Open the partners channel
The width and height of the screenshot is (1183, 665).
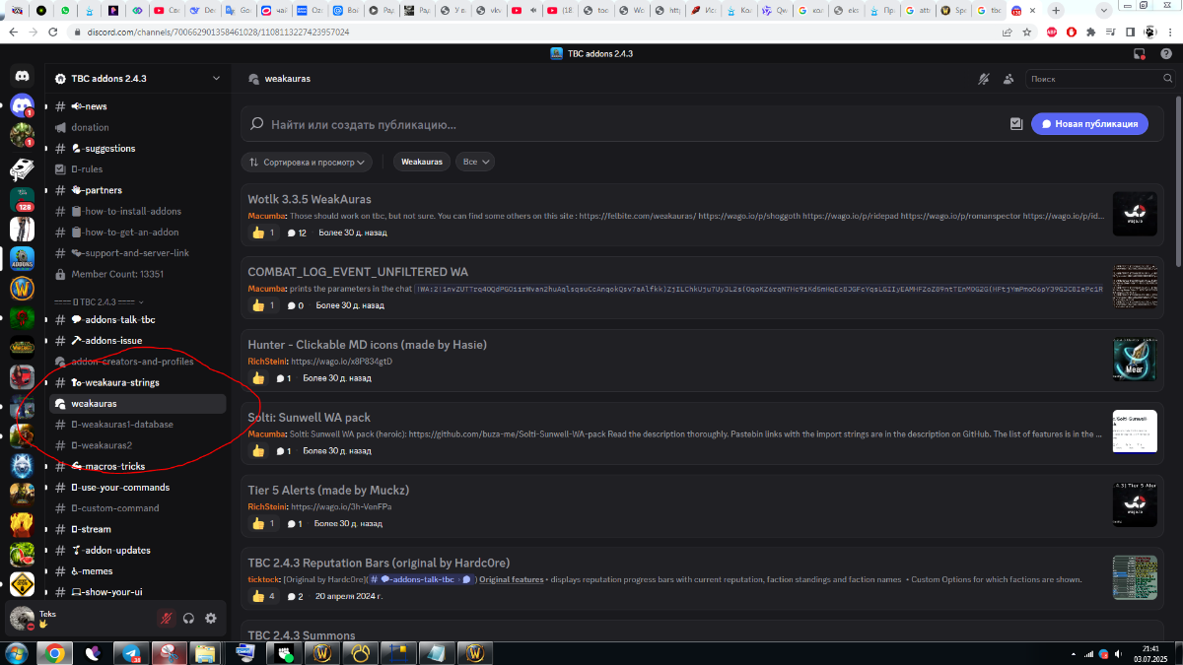pyautogui.click(x=138, y=190)
